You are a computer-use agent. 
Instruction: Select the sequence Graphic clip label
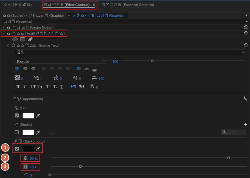98,16
